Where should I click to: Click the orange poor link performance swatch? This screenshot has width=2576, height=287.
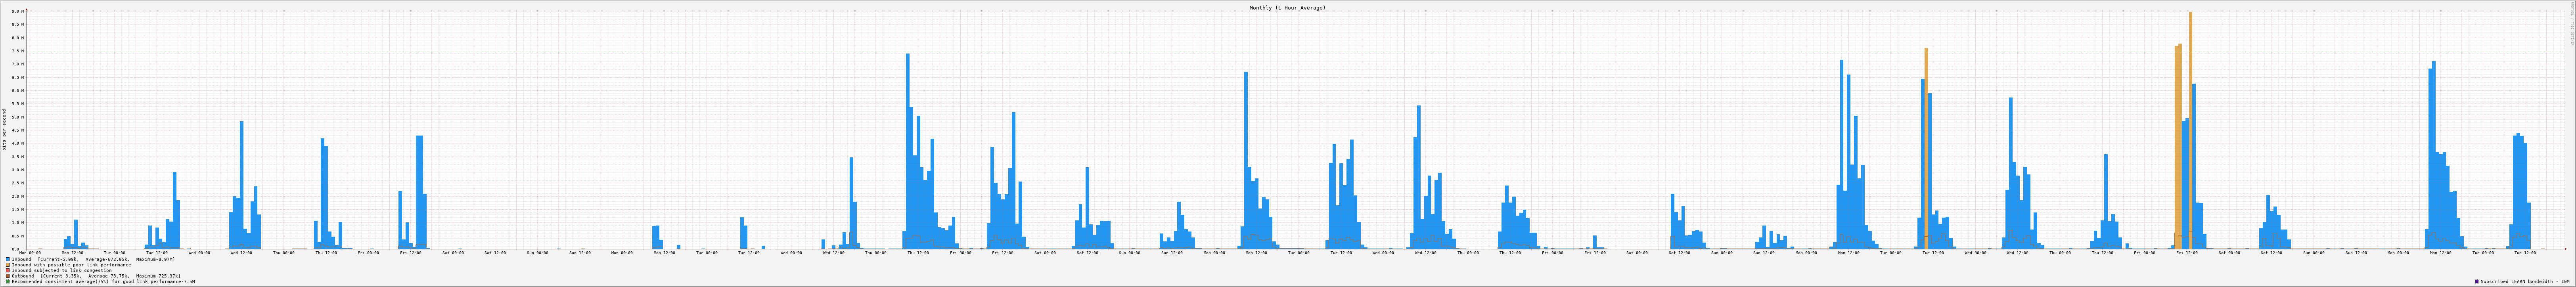point(8,265)
